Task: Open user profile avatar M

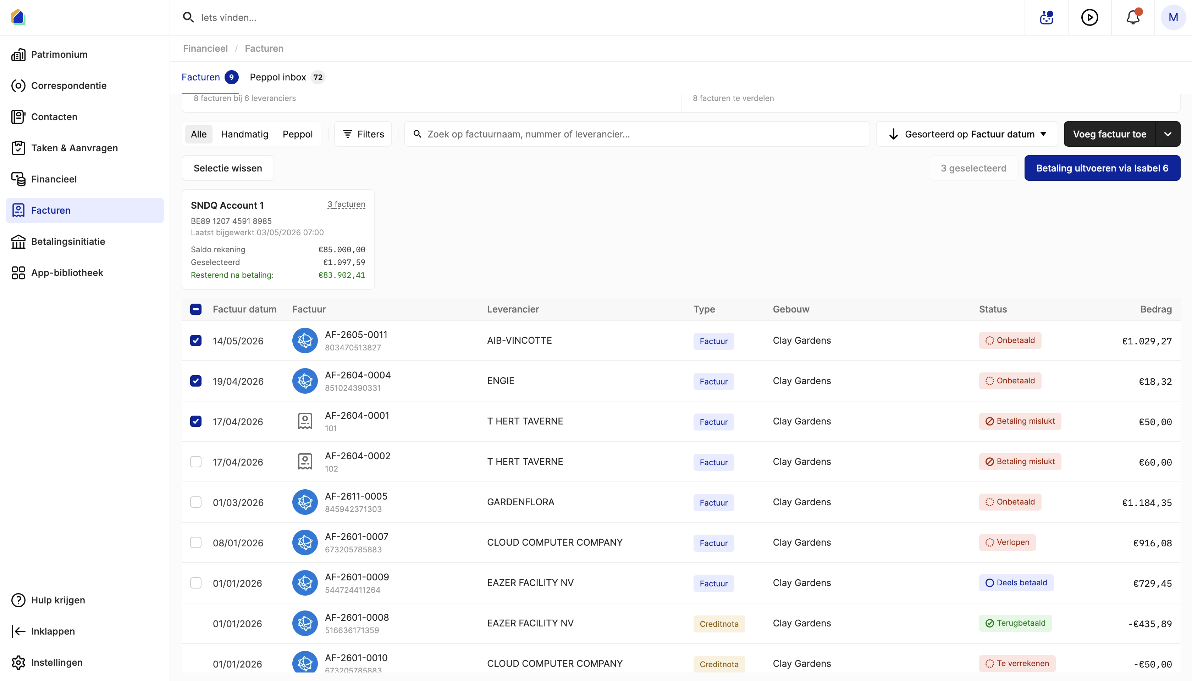Action: 1173,17
